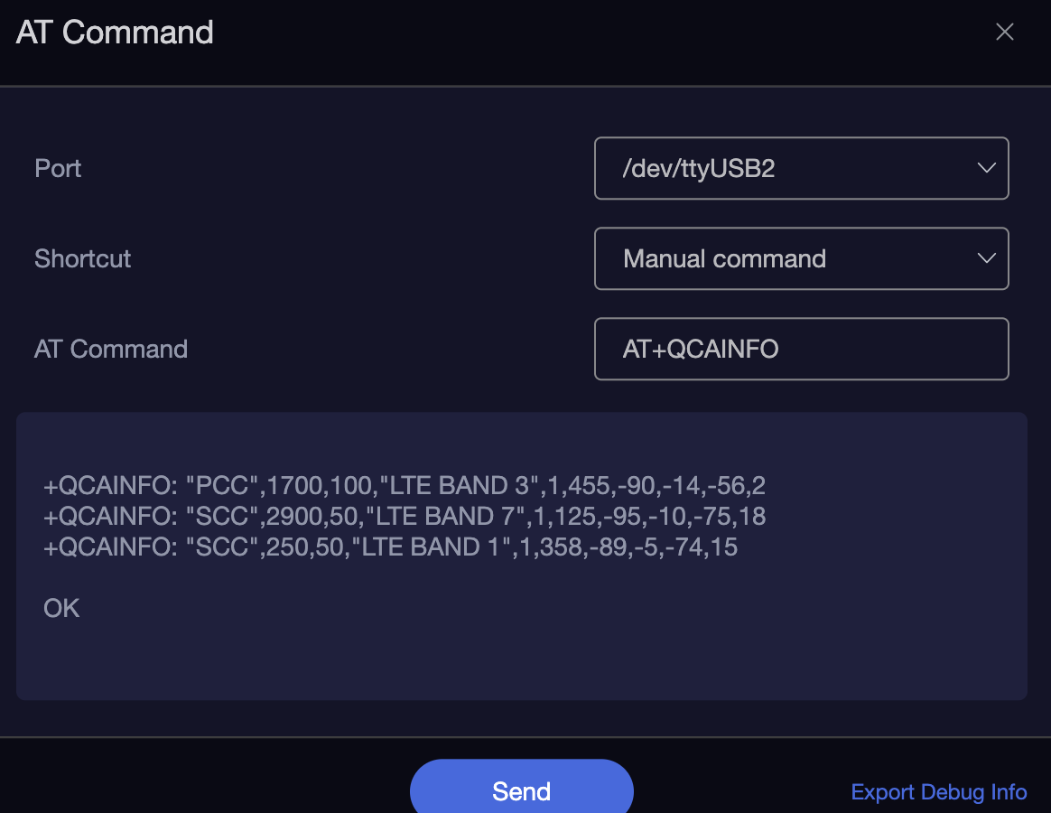1051x813 pixels.
Task: Click the Port field label
Action: [58, 168]
